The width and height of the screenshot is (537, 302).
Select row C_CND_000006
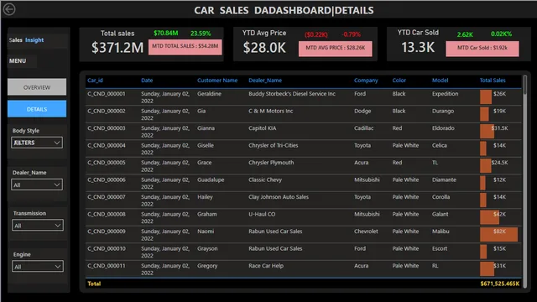304,183
